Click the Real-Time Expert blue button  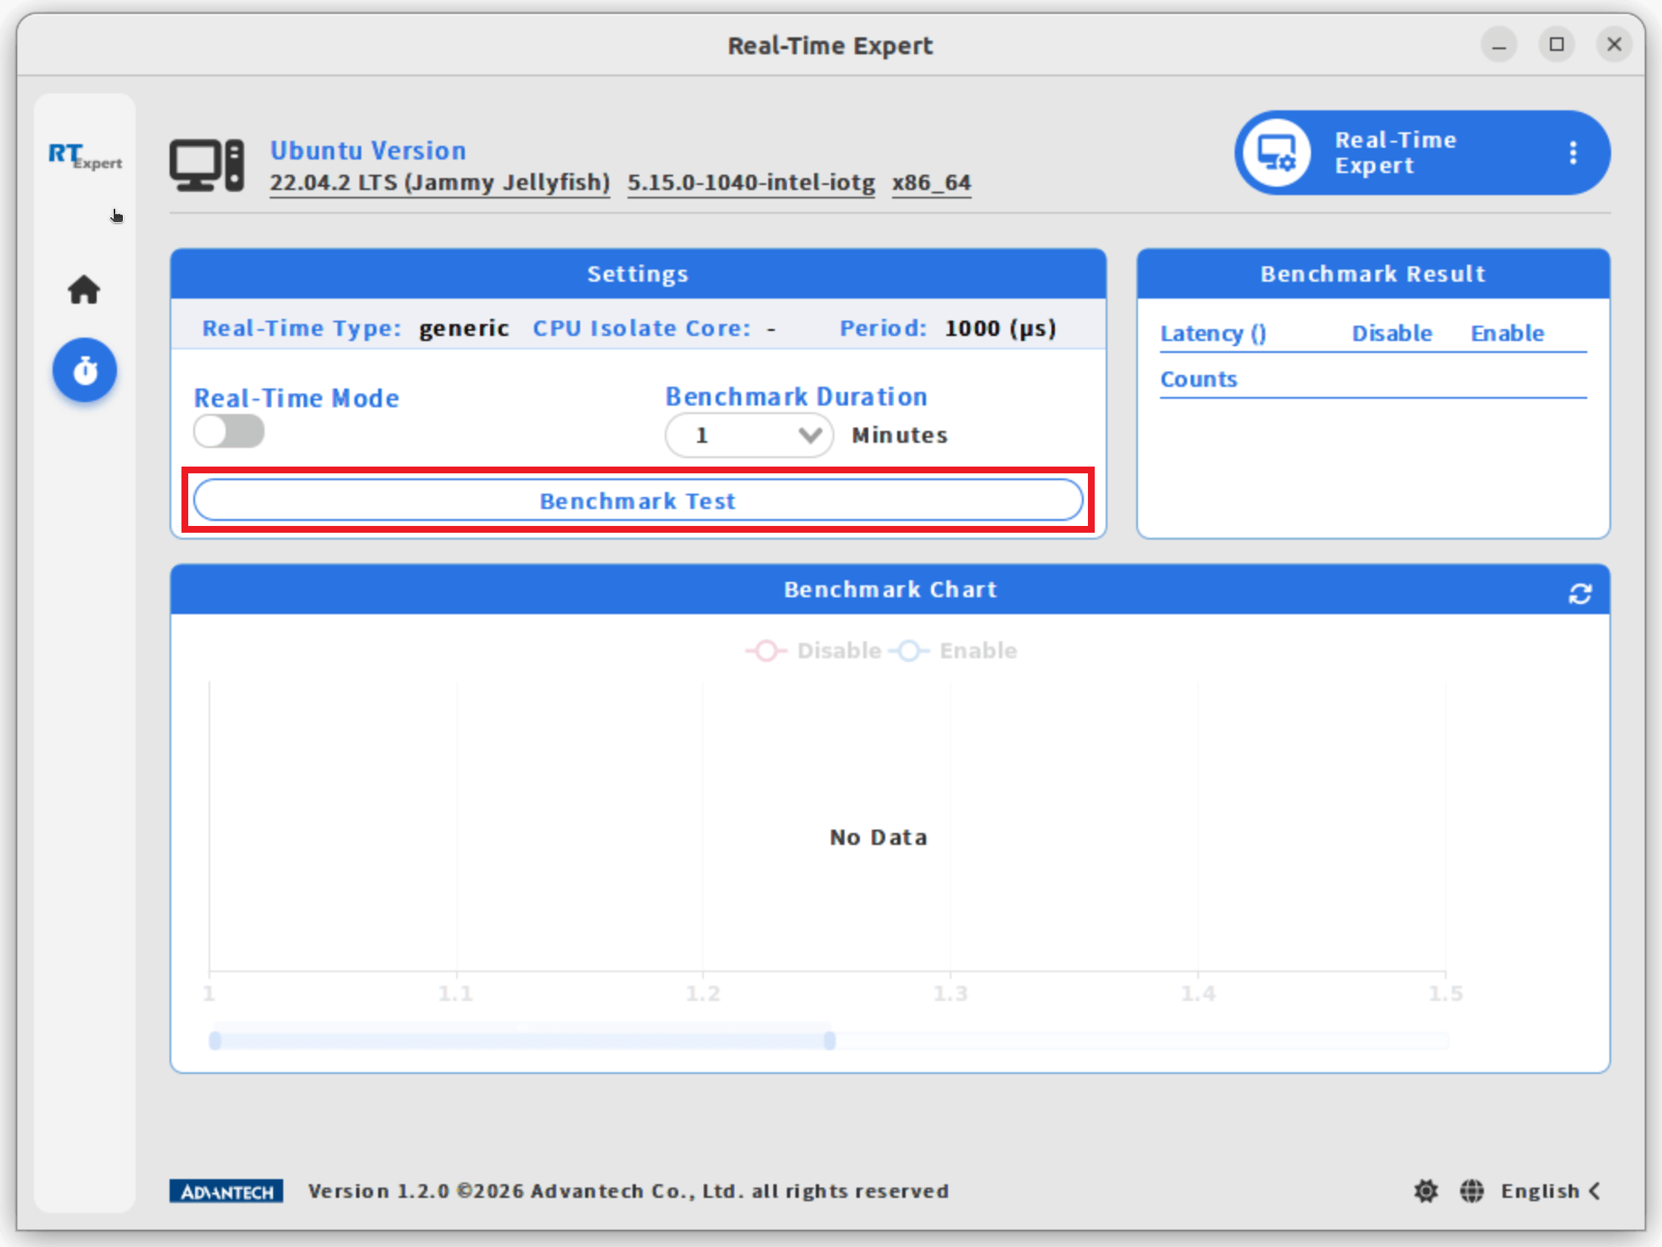click(1422, 153)
